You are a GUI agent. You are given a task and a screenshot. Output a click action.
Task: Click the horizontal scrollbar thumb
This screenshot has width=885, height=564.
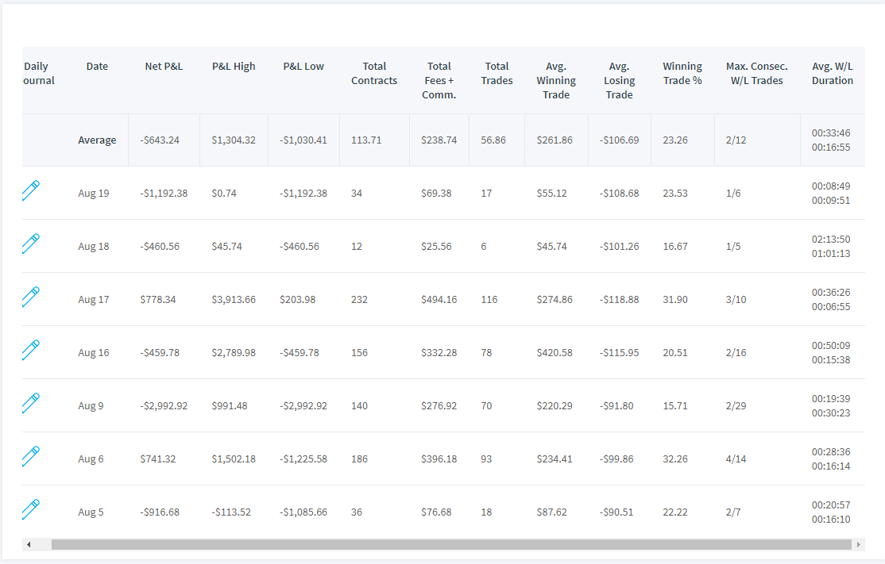click(x=451, y=544)
